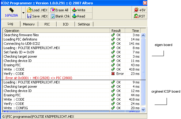This screenshot has height=119, width=181.
Task: Close the ICD2 Programmer window
Action: pyautogui.click(x=145, y=3)
